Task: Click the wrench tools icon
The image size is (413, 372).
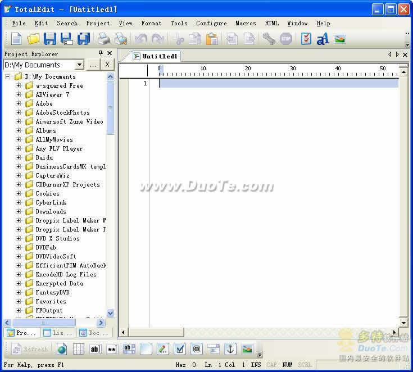Action: click(269, 39)
